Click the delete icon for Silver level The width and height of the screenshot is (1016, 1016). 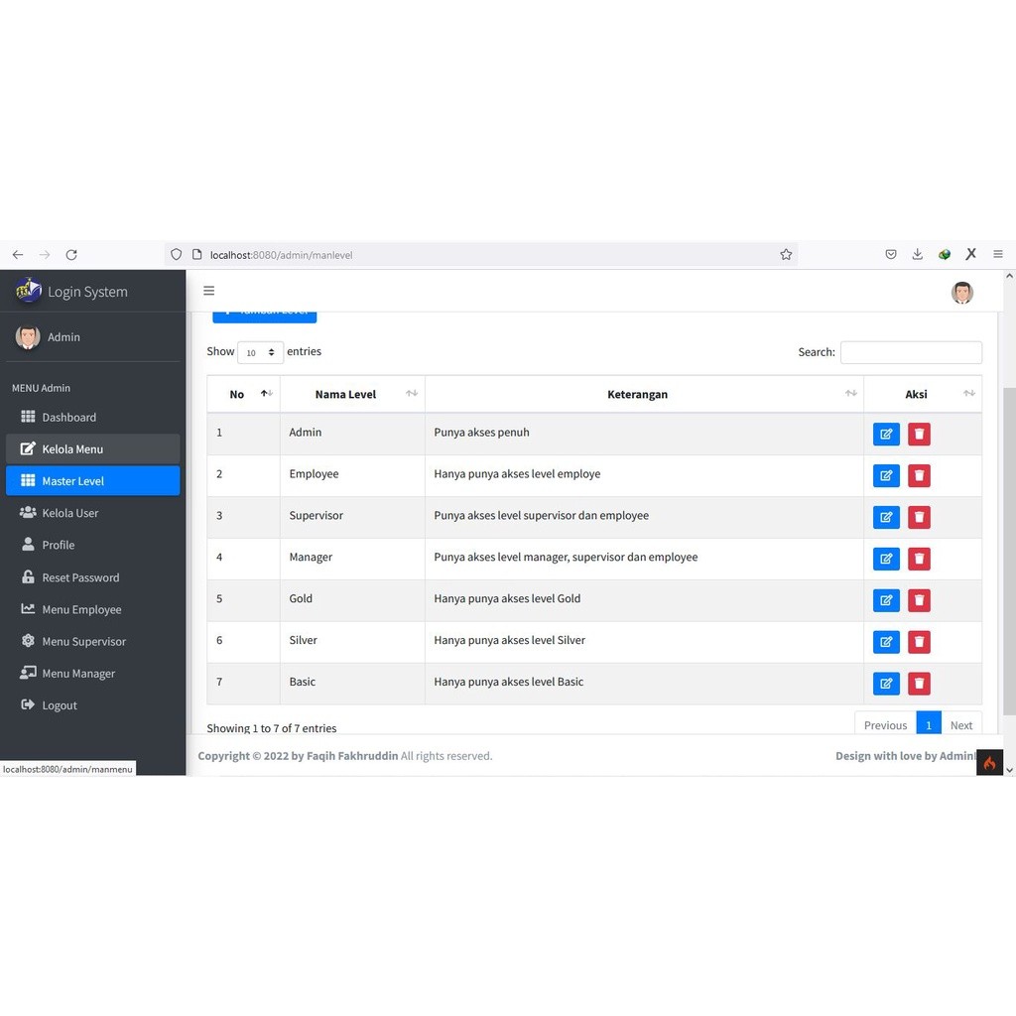click(919, 642)
